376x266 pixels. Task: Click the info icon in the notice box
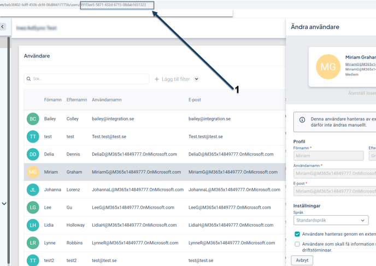pos(302,120)
